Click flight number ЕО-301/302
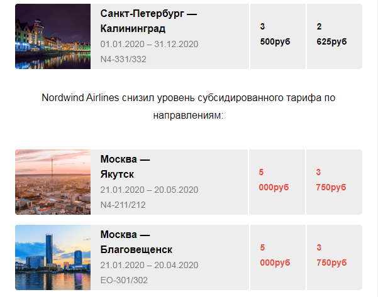Screen dimensions: 378x297 tap(124, 280)
